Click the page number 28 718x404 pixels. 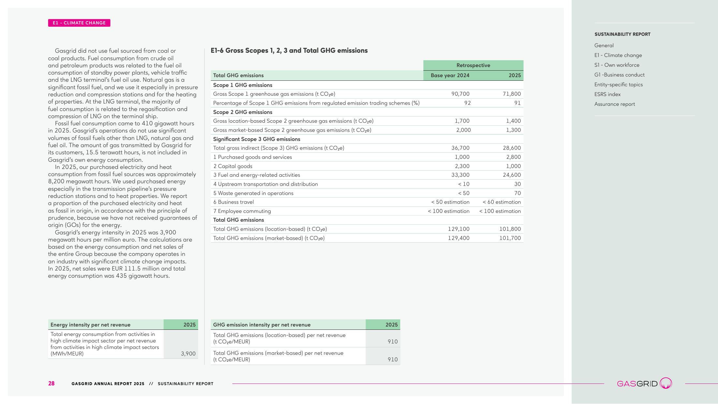coord(51,383)
